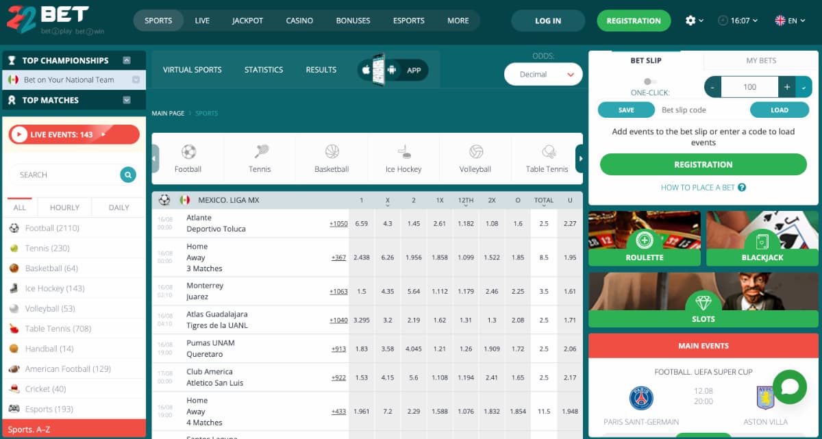Open the JACKPOT top menu
822x439 pixels.
point(247,21)
